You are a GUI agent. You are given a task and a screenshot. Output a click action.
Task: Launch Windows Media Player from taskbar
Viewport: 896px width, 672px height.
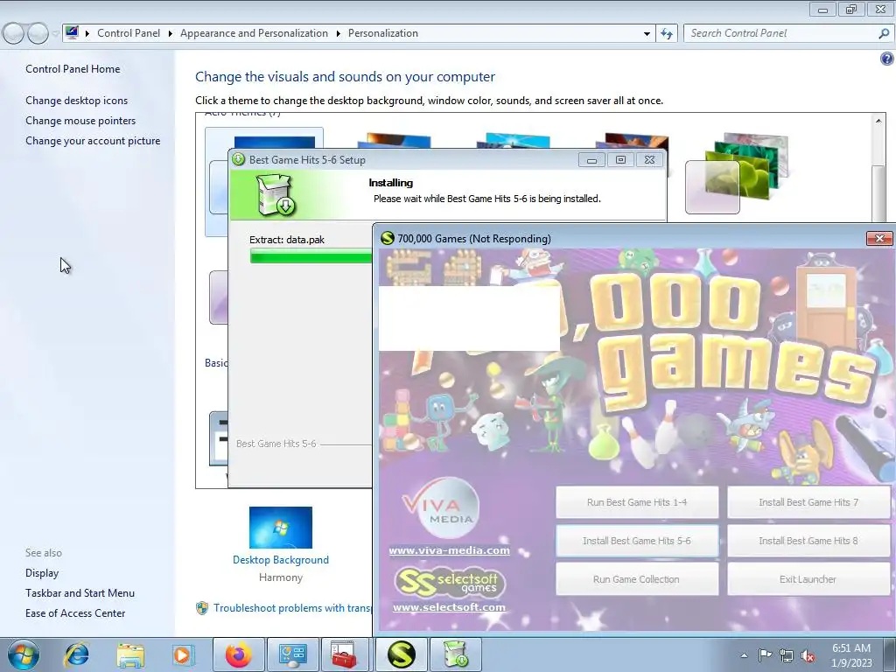point(183,654)
